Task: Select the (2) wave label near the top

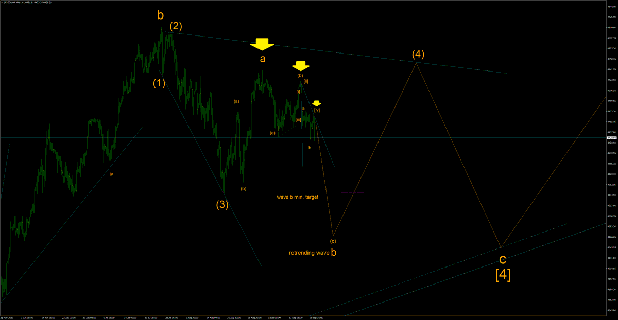Action: click(176, 27)
